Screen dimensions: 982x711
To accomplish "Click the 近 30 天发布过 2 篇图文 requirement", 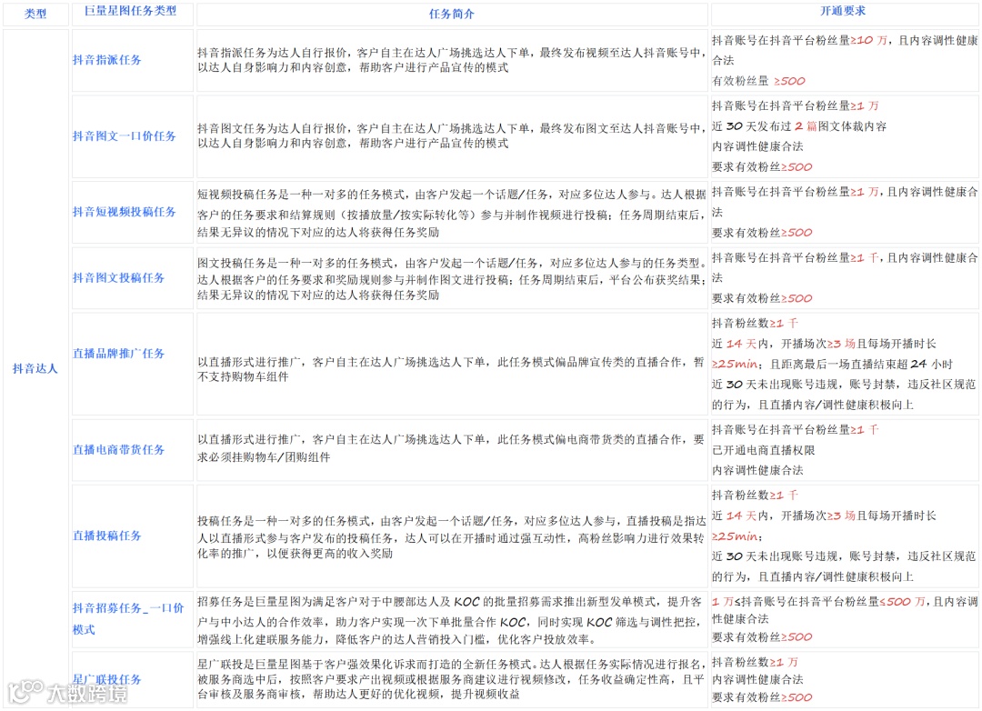I will pos(799,125).
